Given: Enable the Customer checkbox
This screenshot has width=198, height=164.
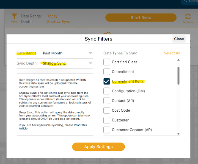Looking at the screenshot, I should (107, 120).
